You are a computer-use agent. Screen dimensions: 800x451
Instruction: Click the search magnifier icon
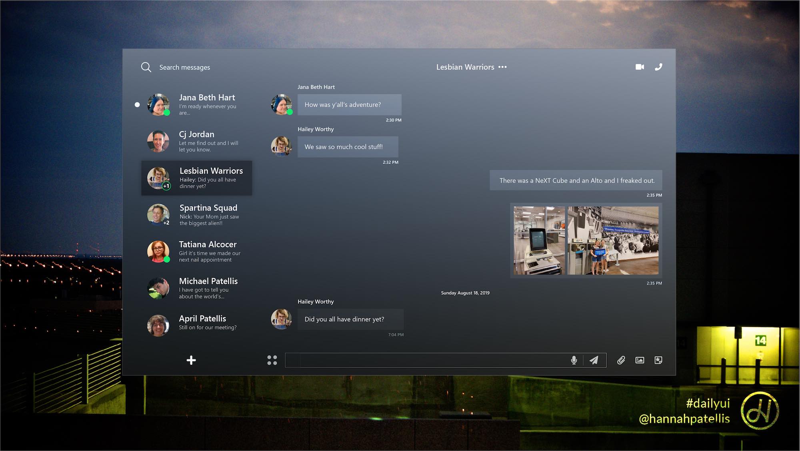146,67
